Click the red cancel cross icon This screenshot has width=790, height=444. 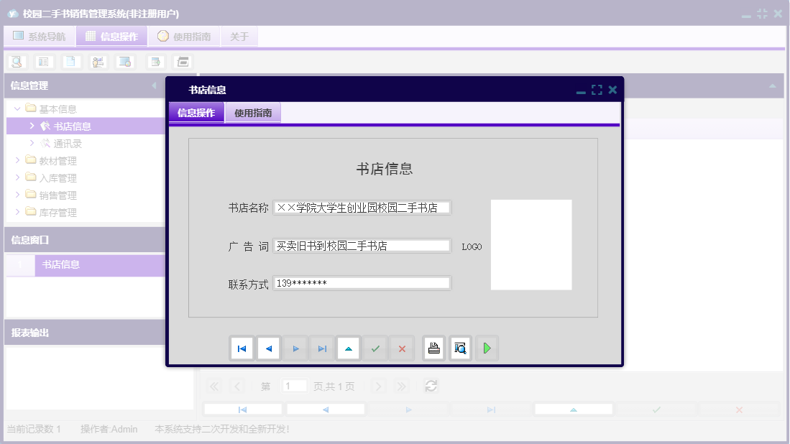402,348
